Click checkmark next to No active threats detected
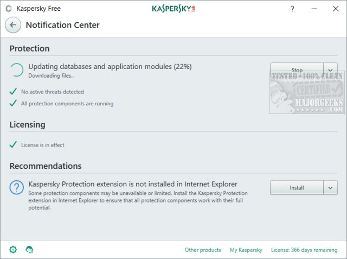The height and width of the screenshot is (259, 347). [x=13, y=92]
